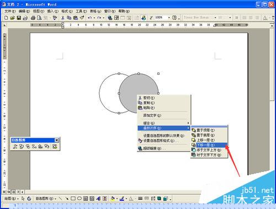Click the Undo arrow icon

(90, 18)
